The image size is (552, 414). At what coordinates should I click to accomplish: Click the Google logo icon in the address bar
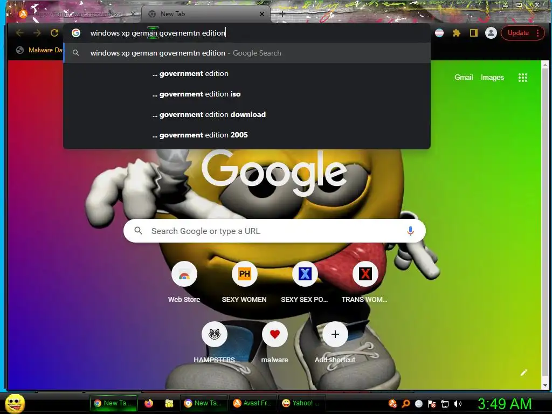[x=76, y=33]
